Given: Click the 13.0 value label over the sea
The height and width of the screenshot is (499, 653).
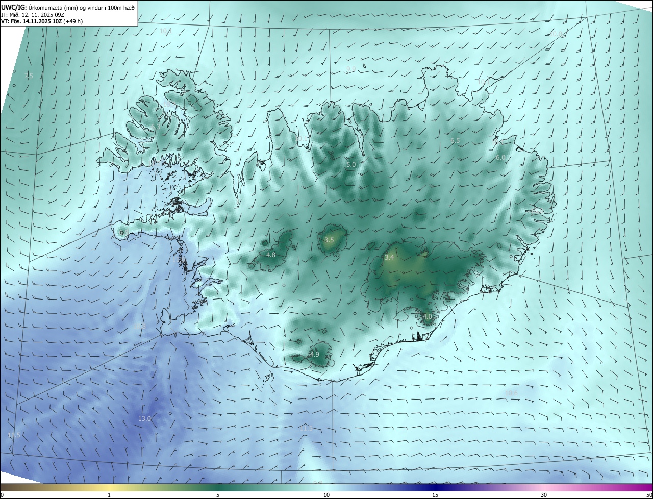Looking at the screenshot, I should click(x=144, y=419).
